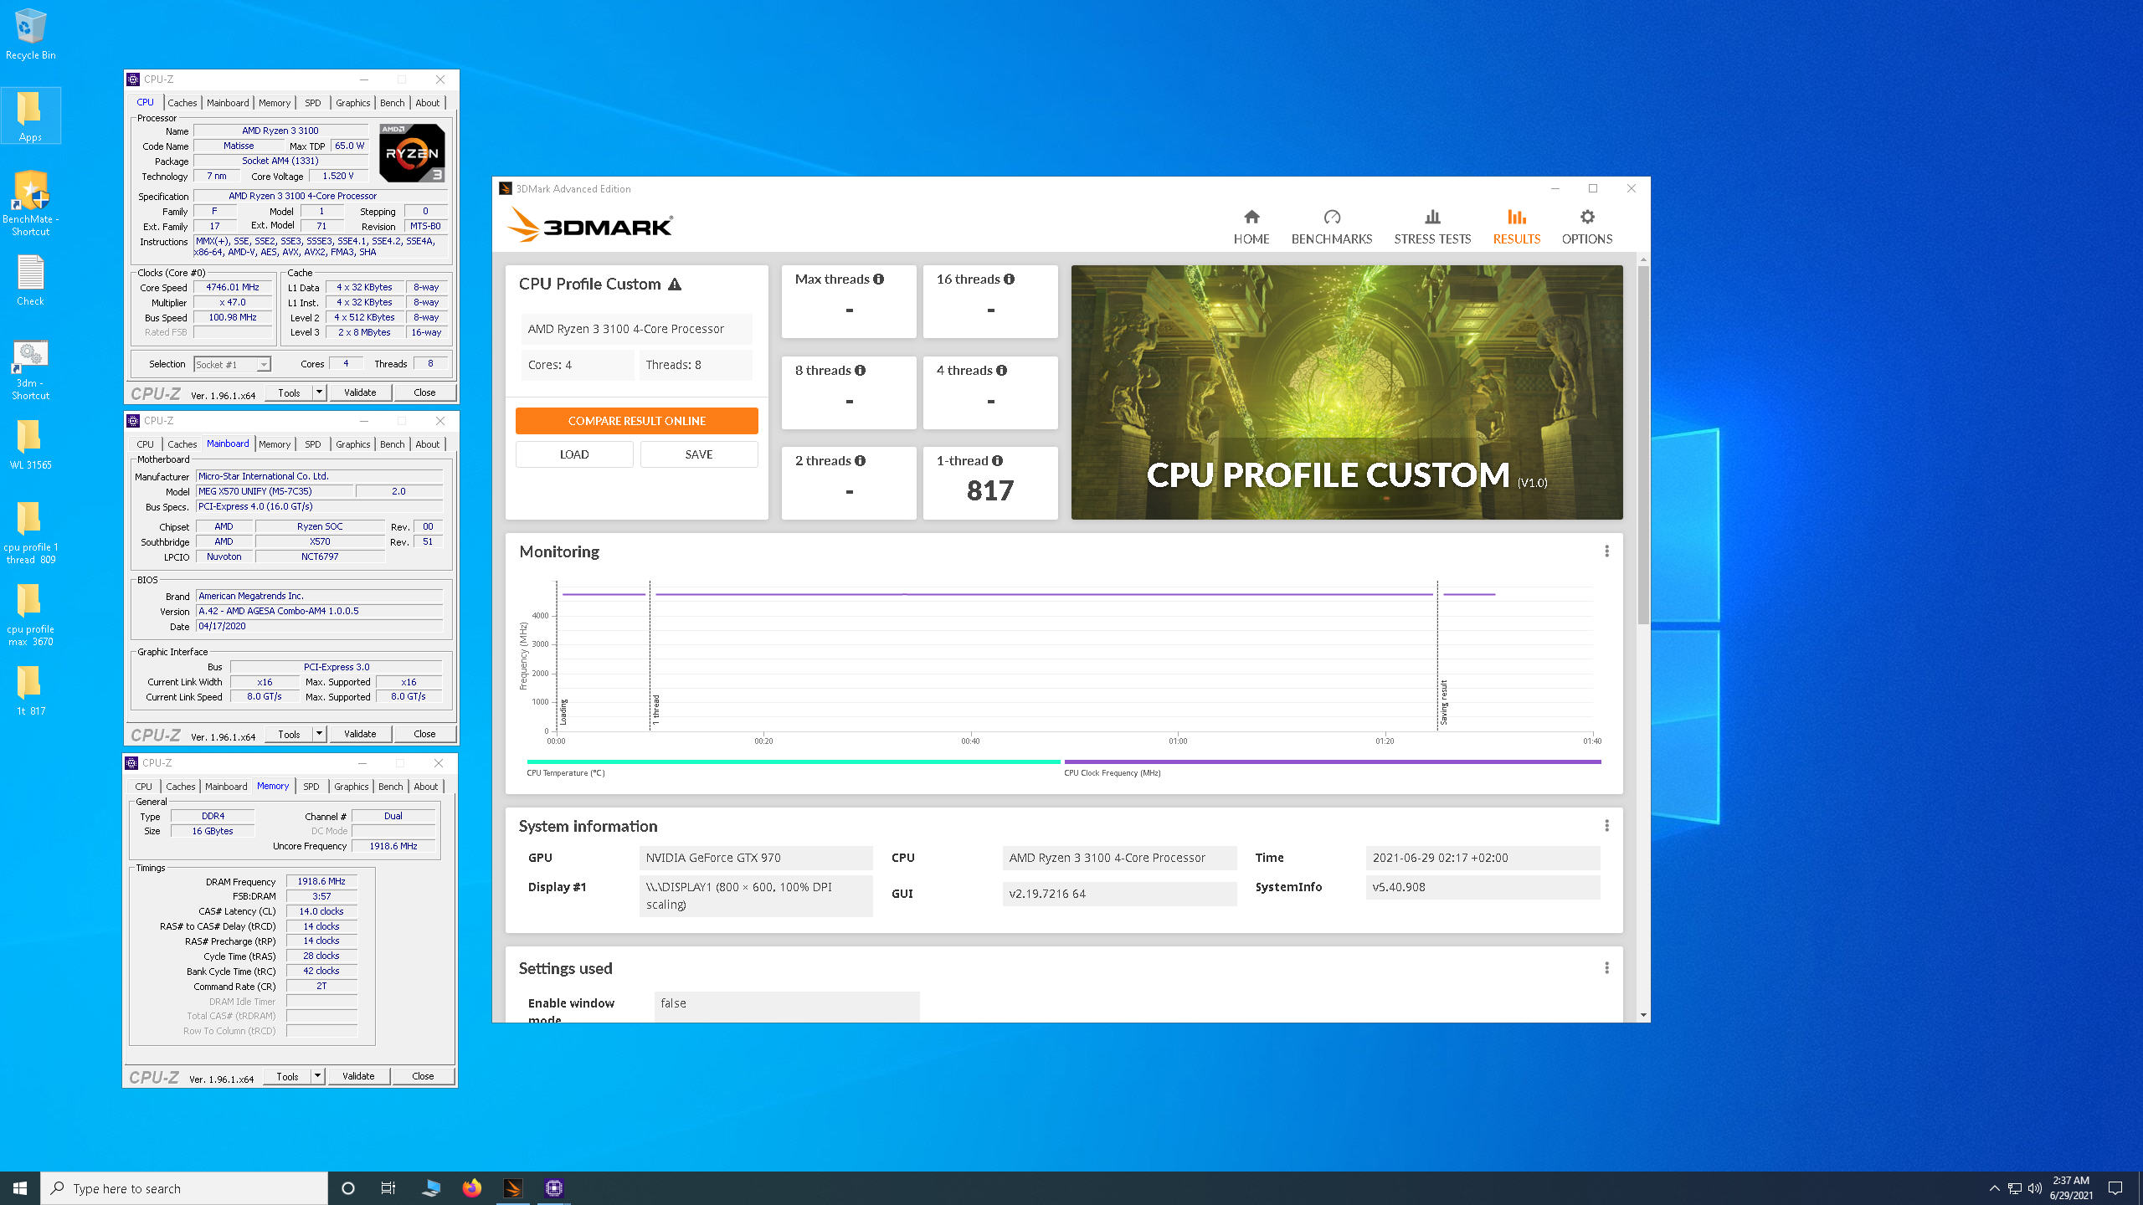
Task: Open the Settings used three-dot menu
Action: click(1606, 968)
